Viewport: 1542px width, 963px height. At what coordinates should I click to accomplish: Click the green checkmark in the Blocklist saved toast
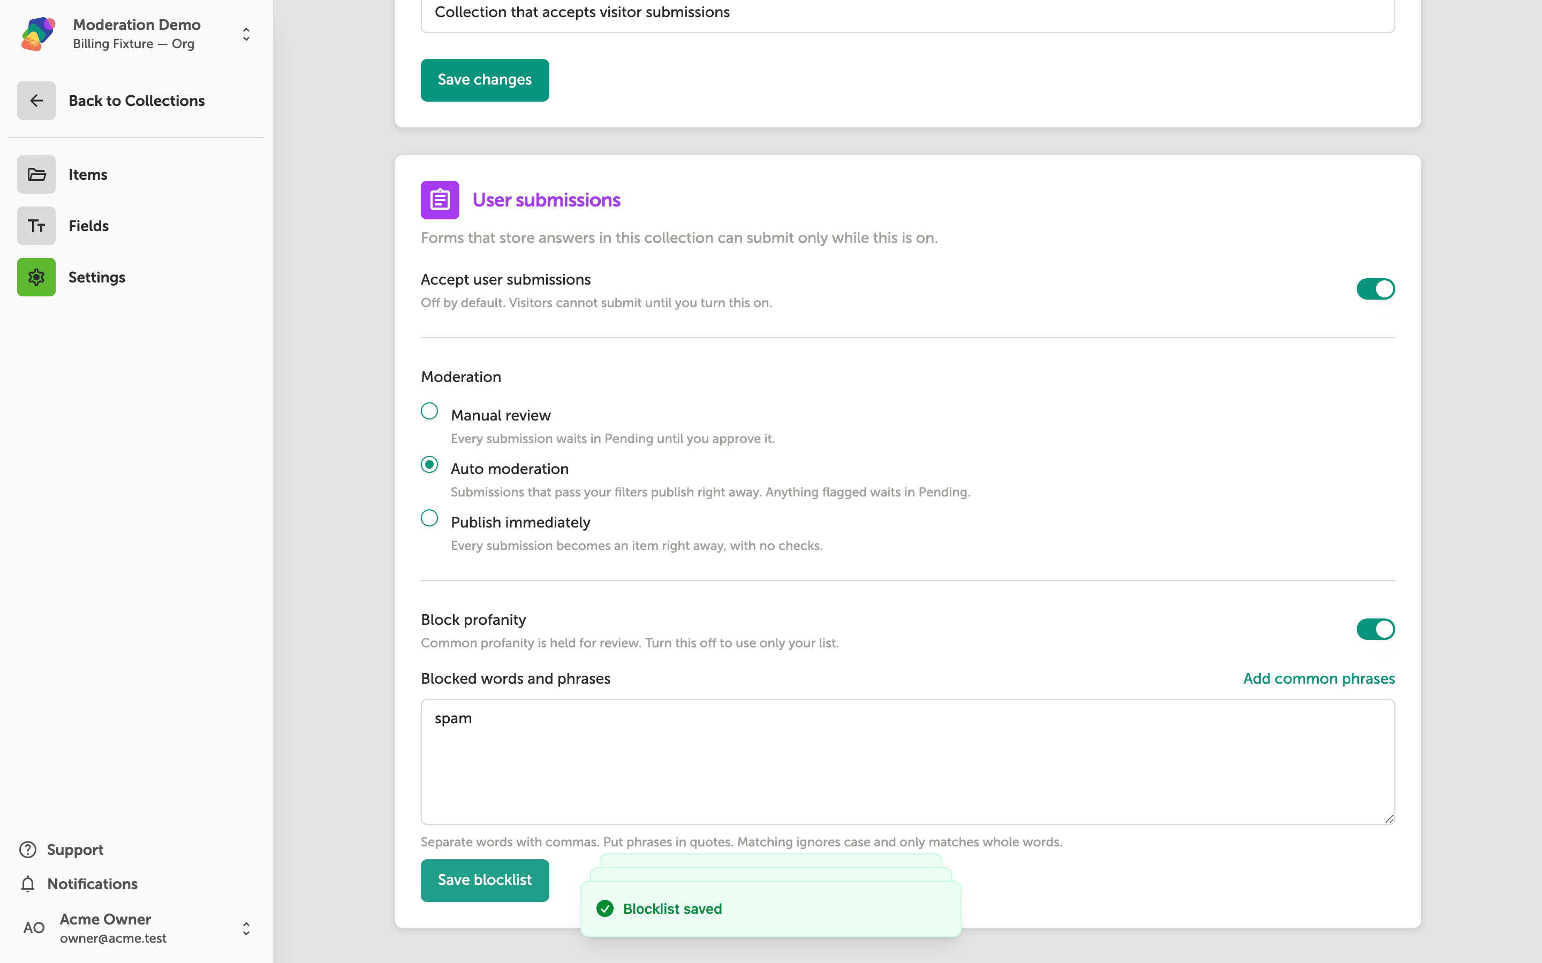(606, 909)
